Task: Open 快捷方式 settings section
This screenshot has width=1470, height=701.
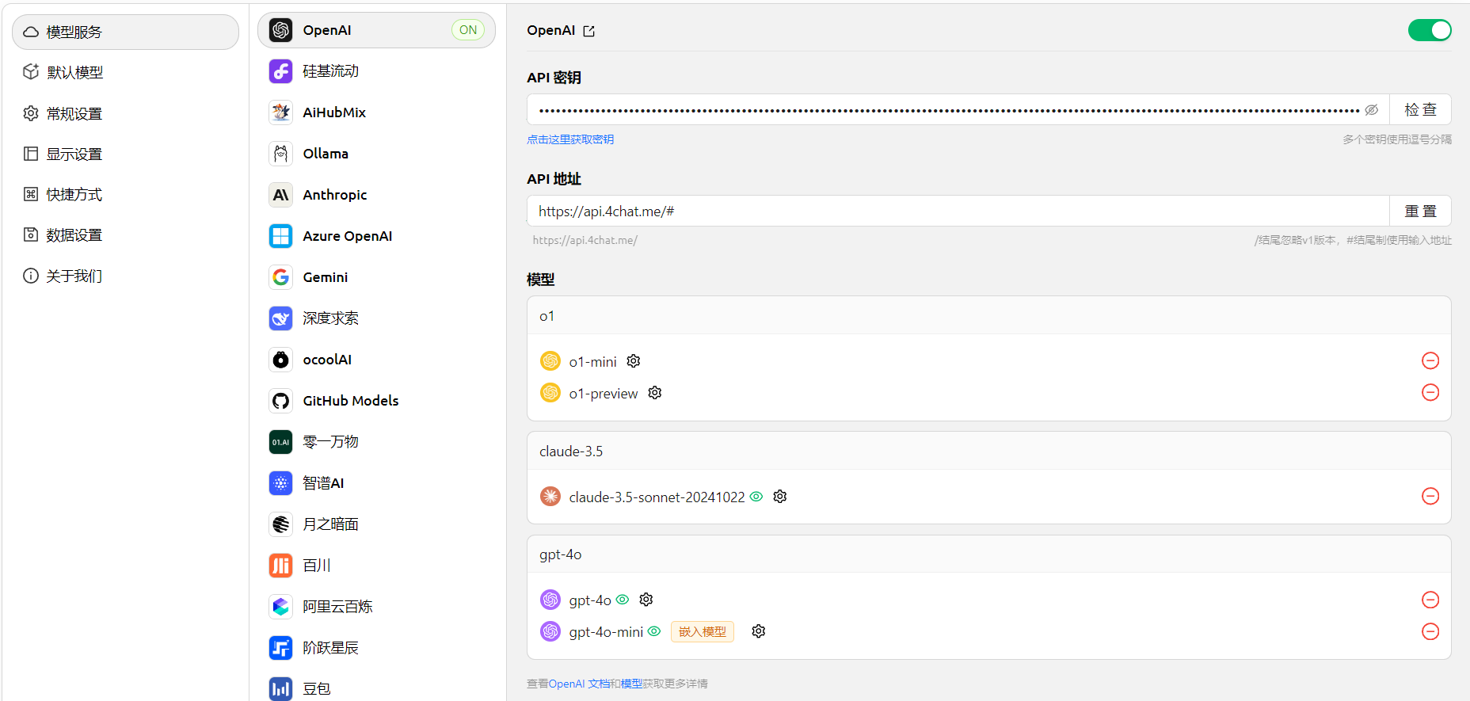Action: (125, 194)
